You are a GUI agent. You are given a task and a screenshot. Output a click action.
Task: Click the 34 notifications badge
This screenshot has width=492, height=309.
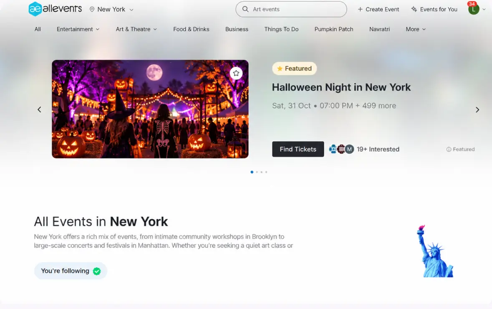coord(472,4)
